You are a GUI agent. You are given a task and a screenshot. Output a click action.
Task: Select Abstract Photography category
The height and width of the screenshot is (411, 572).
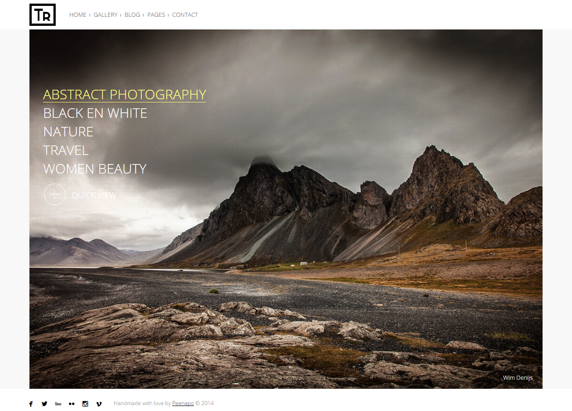[125, 95]
